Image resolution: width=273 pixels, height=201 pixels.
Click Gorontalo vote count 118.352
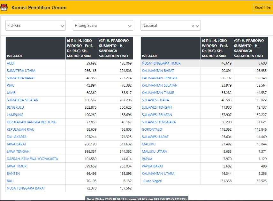[226, 129]
